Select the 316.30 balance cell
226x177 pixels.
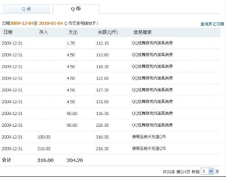[103, 137]
